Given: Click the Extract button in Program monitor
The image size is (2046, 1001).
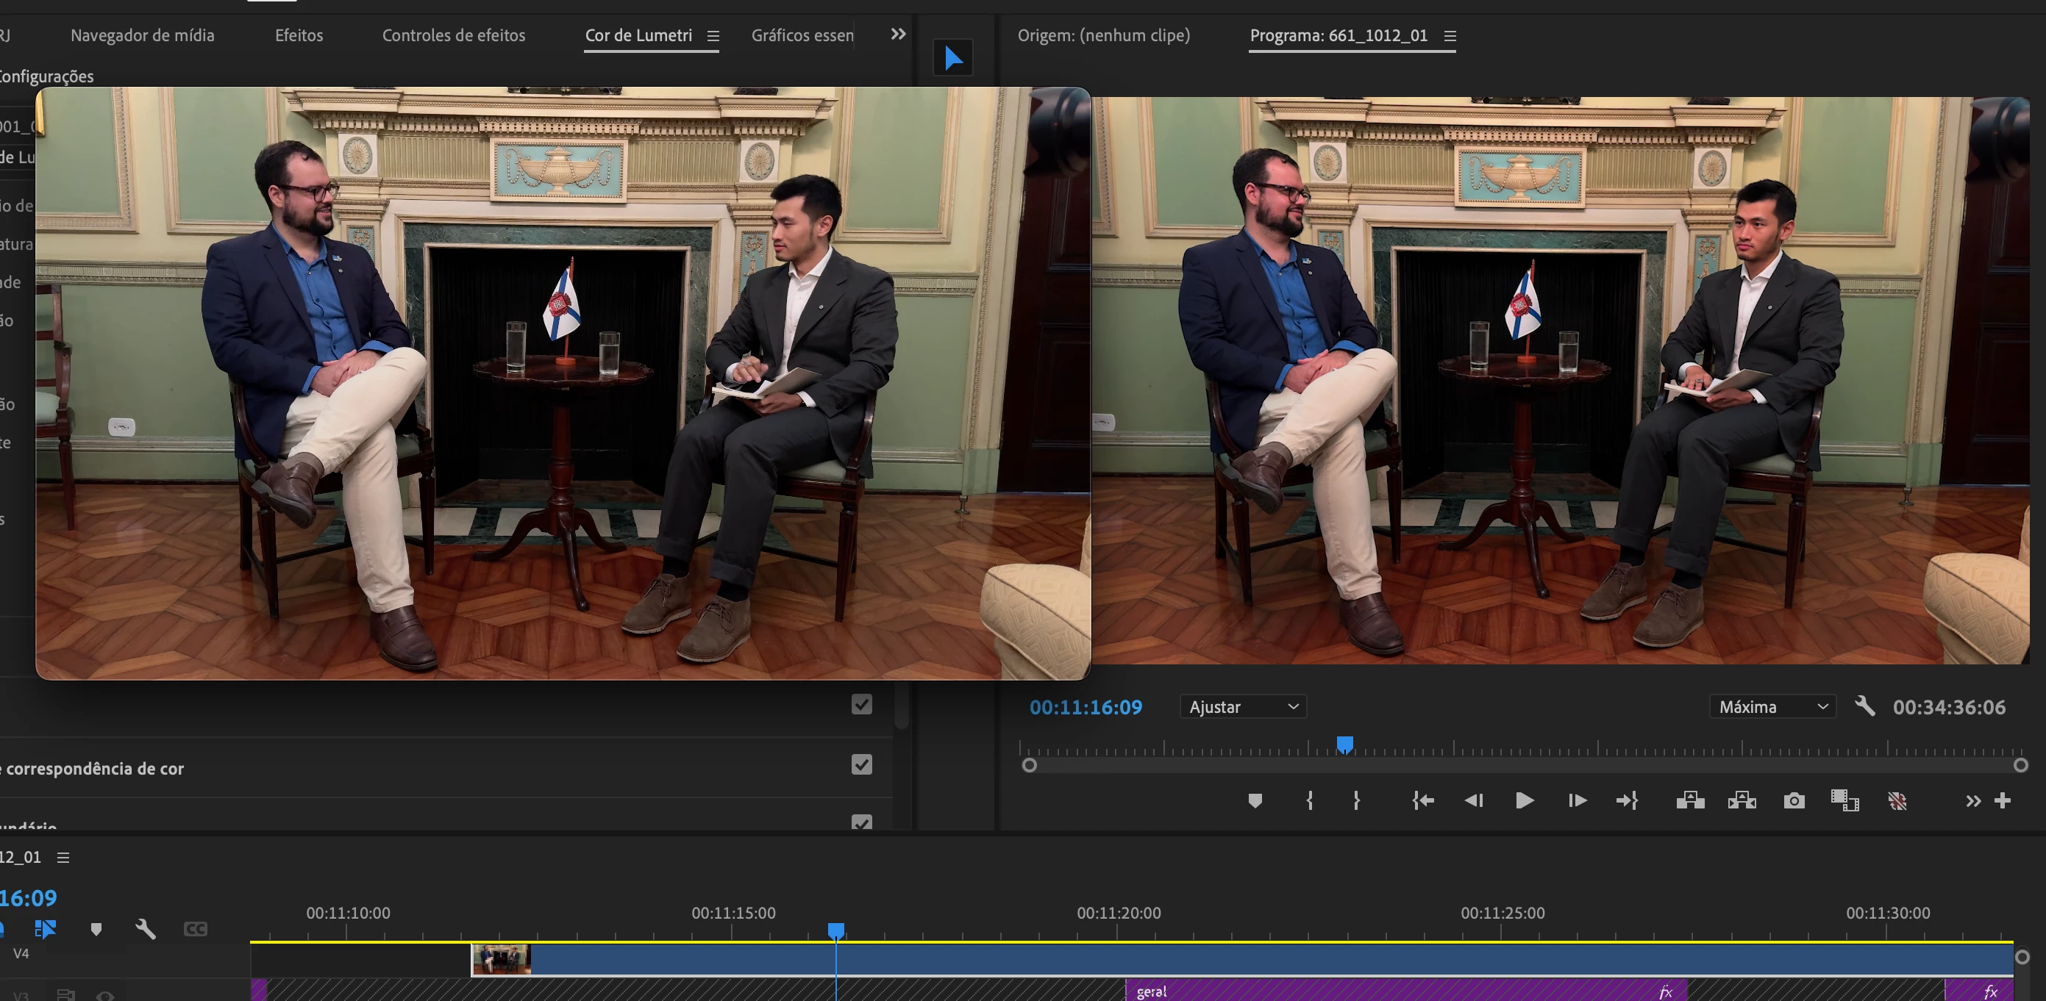Looking at the screenshot, I should (1742, 801).
